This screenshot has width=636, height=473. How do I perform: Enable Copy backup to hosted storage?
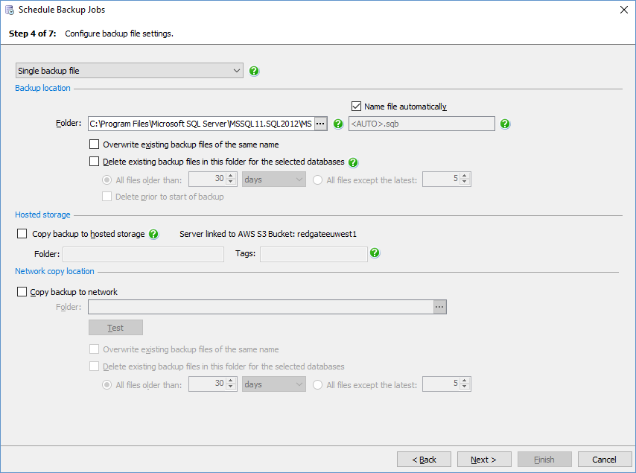pos(22,234)
